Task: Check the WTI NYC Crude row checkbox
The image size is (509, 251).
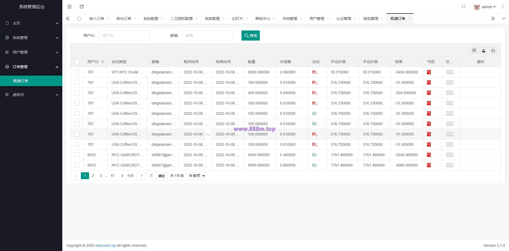Action: 77,72
